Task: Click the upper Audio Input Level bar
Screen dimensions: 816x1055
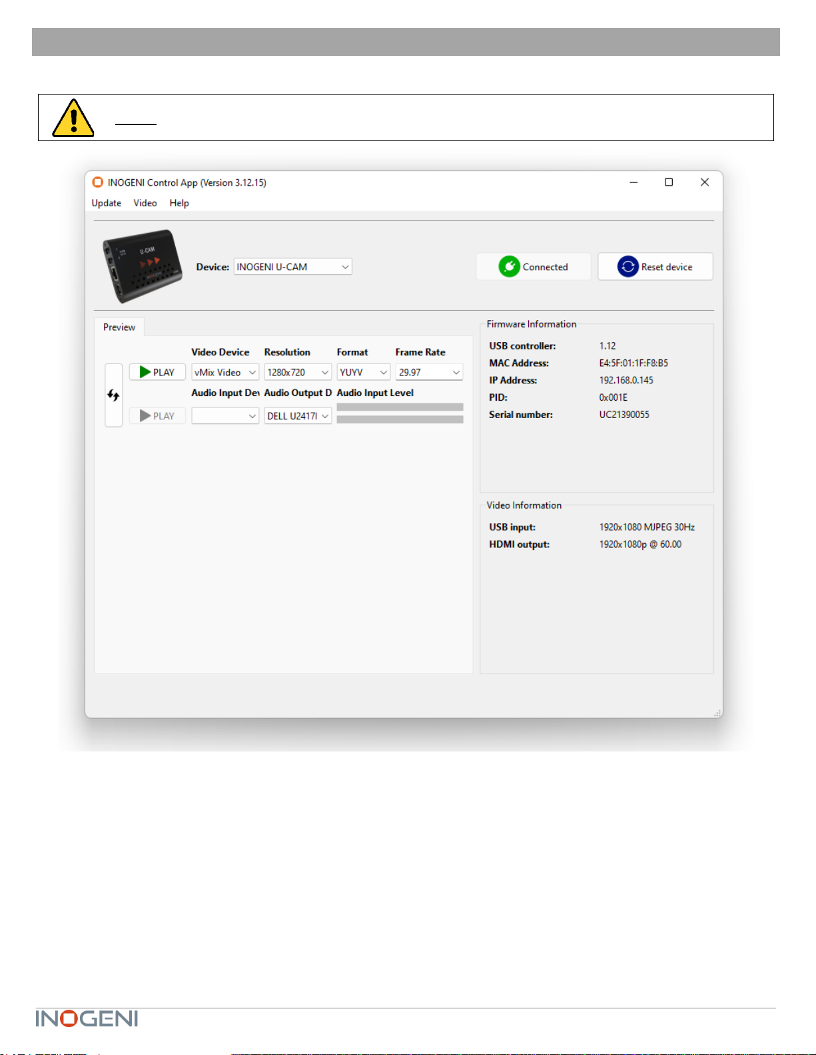Action: point(400,407)
